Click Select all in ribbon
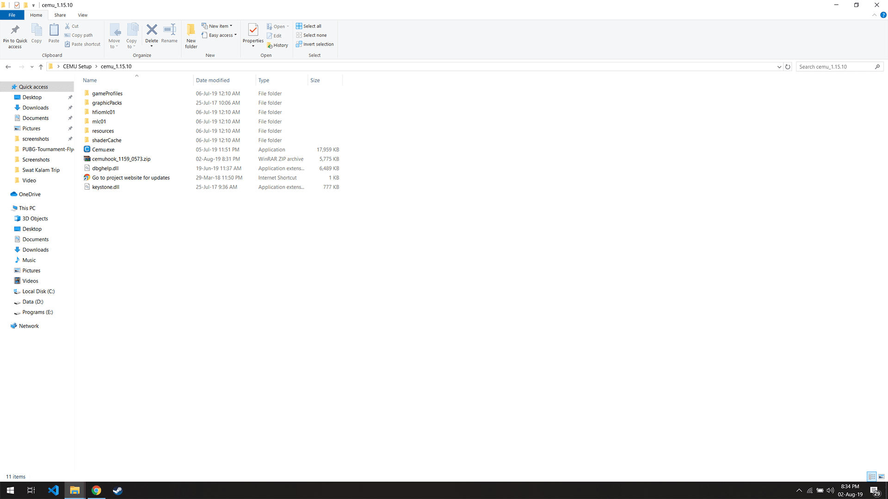This screenshot has height=499, width=888. (x=308, y=26)
